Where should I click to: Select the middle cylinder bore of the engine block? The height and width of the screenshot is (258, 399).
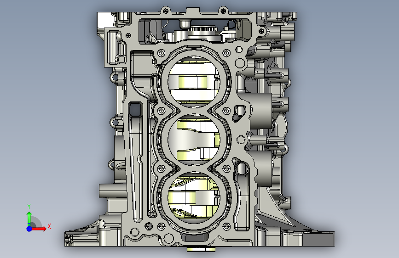tap(194, 139)
